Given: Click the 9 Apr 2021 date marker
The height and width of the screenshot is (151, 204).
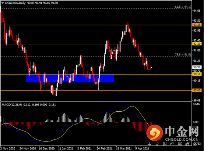Looking at the screenshot, I should (x=142, y=148).
